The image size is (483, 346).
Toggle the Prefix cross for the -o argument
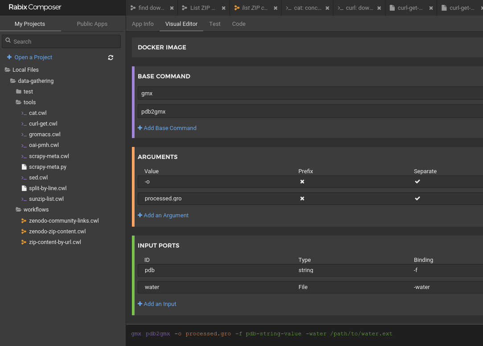(302, 182)
